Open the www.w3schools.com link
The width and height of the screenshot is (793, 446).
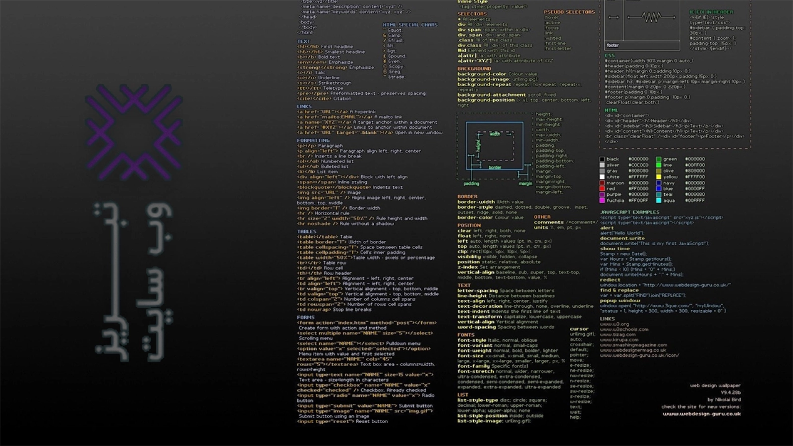coord(624,329)
